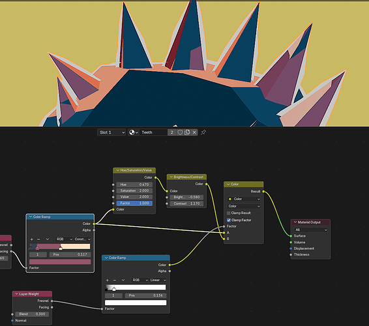Collapse the lower Color Ramp node with Linear
The height and width of the screenshot is (326, 369).
tap(106, 258)
